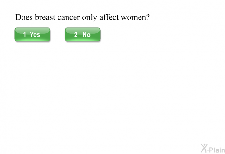Choose the Yes response
The image size is (225, 154).
(32, 35)
